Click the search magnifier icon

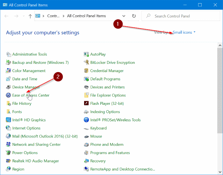point(148,16)
